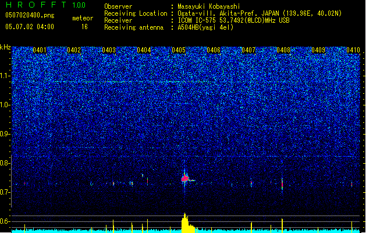
Task: Click the 1.1 kHz frequency label
Action: pos(5,76)
